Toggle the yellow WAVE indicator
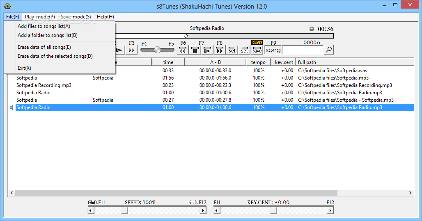 [x=257, y=43]
